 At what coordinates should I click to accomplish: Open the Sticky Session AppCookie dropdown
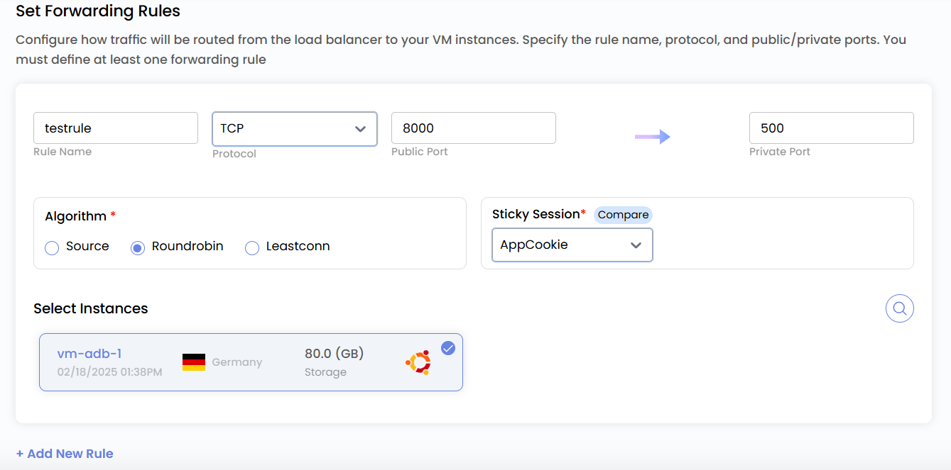pyautogui.click(x=572, y=245)
